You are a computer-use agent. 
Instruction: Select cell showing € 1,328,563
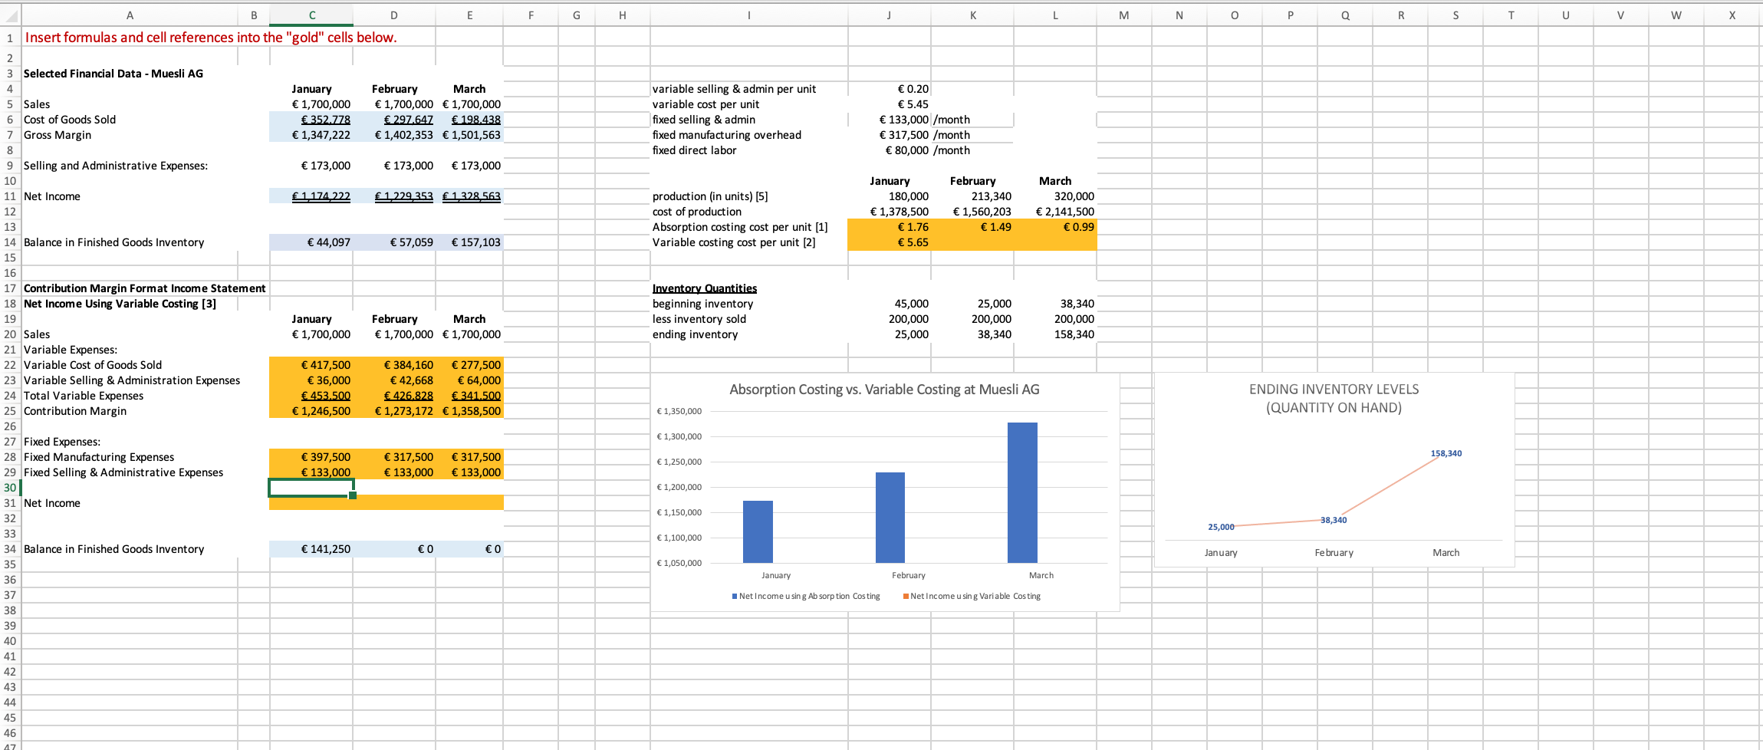pyautogui.click(x=469, y=196)
